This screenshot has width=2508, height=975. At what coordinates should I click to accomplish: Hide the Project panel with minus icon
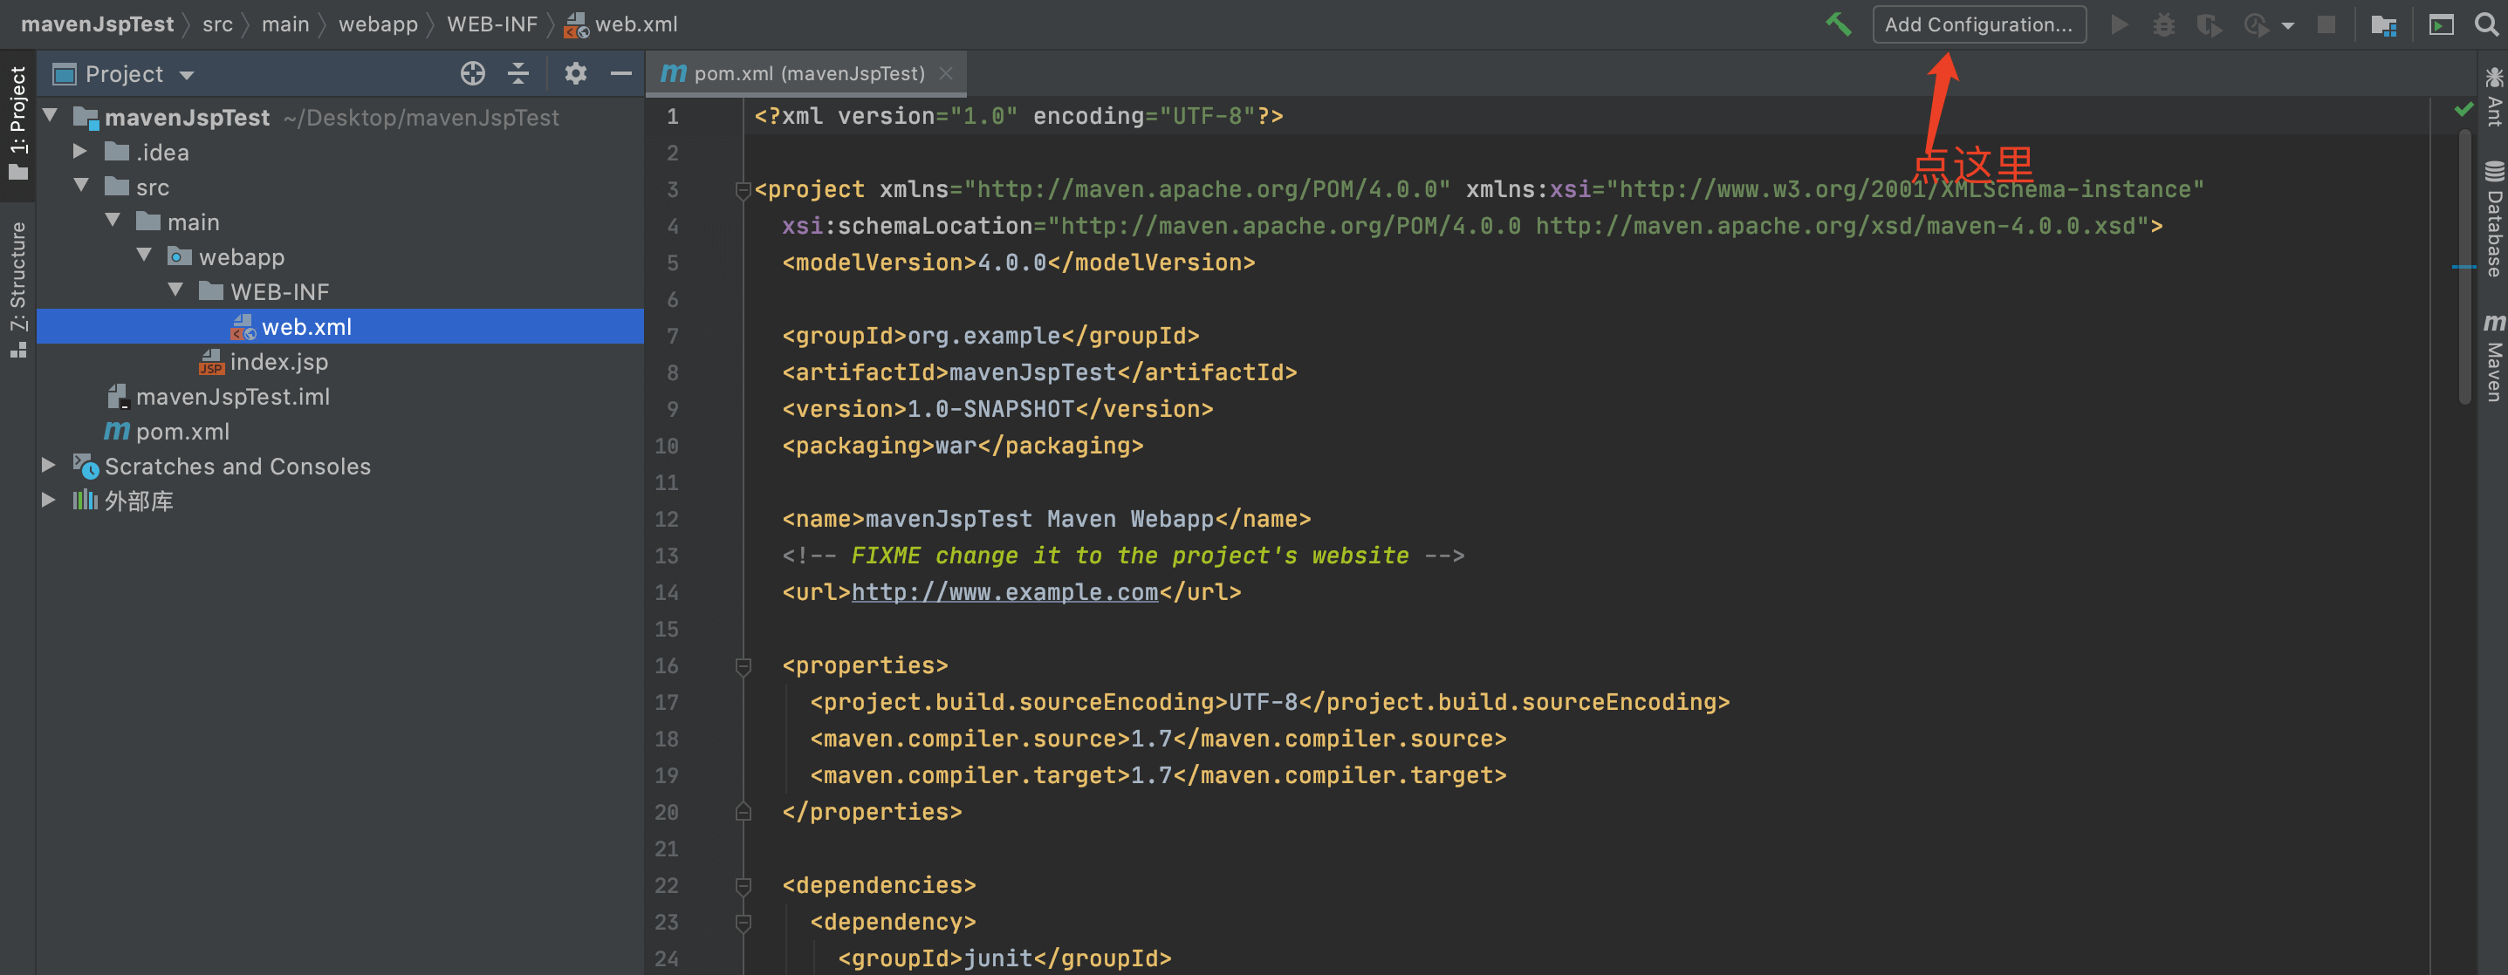click(620, 74)
